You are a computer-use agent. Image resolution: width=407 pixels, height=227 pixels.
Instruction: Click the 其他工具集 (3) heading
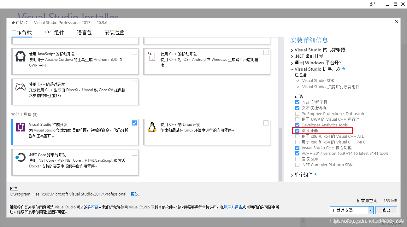[24, 114]
